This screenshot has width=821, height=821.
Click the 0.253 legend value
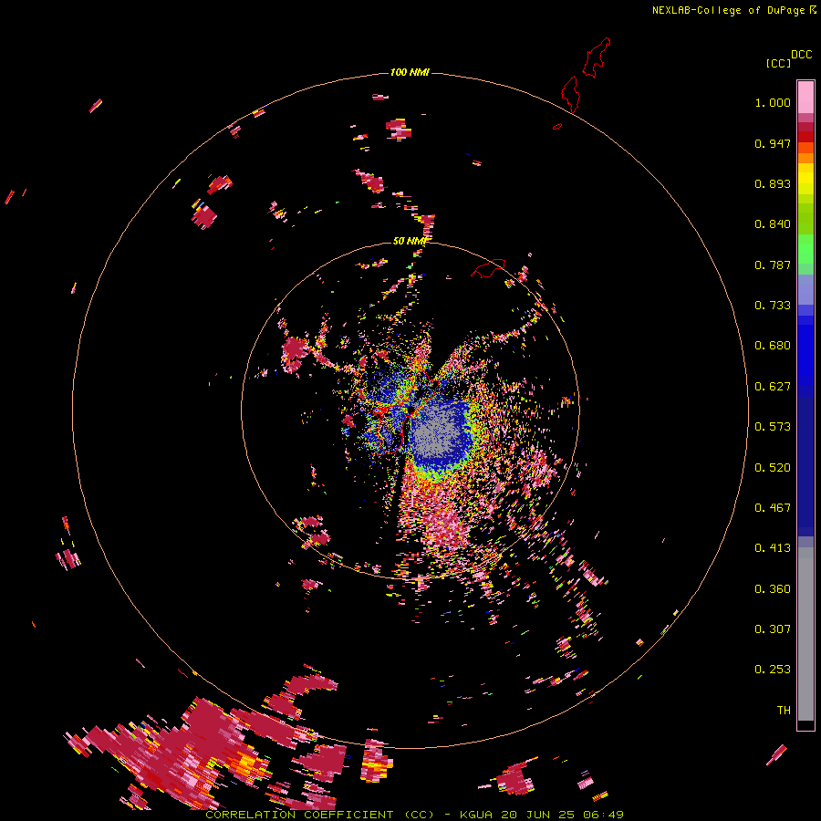(773, 670)
